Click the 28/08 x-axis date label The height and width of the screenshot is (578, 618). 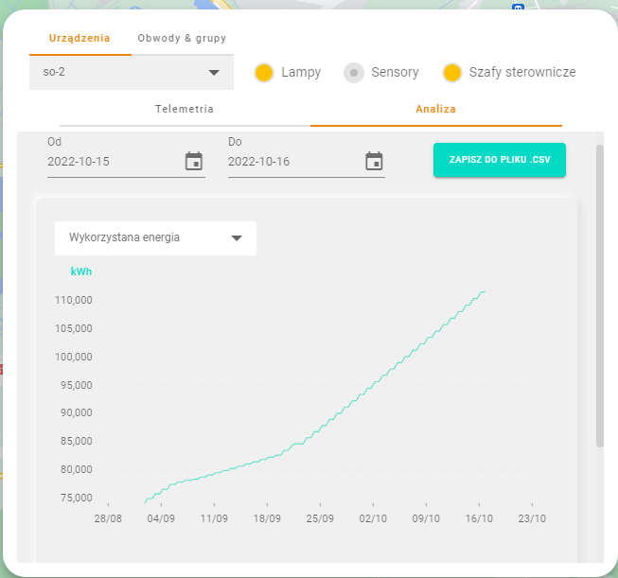(x=108, y=518)
